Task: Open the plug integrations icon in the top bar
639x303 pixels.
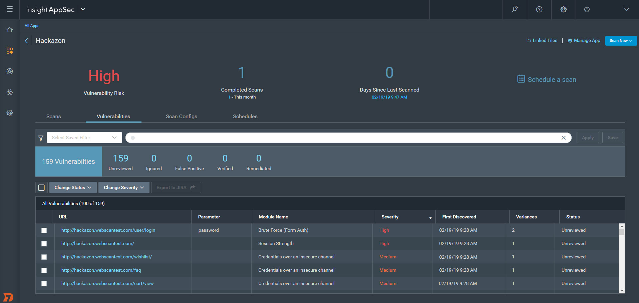Action: pos(515,9)
